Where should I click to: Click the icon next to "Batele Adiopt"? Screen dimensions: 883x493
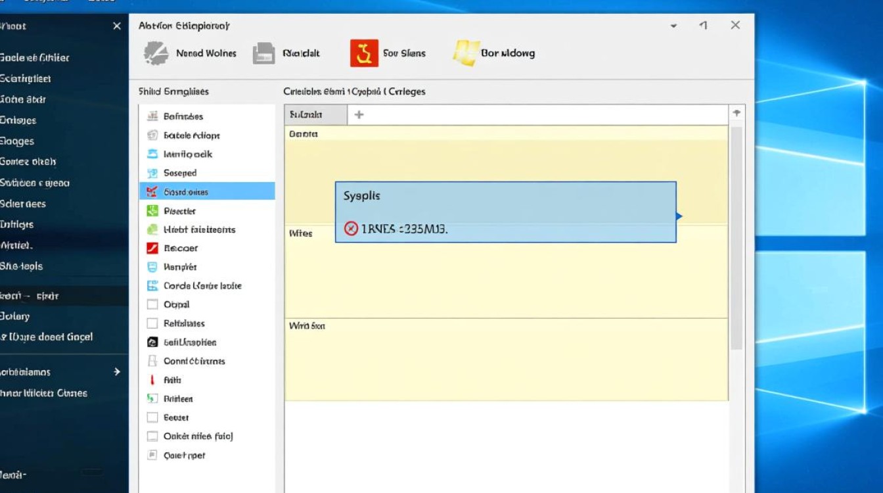[152, 135]
